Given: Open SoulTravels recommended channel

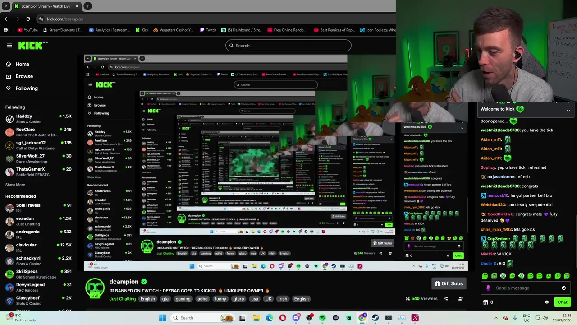Looking at the screenshot, I should pos(38,208).
